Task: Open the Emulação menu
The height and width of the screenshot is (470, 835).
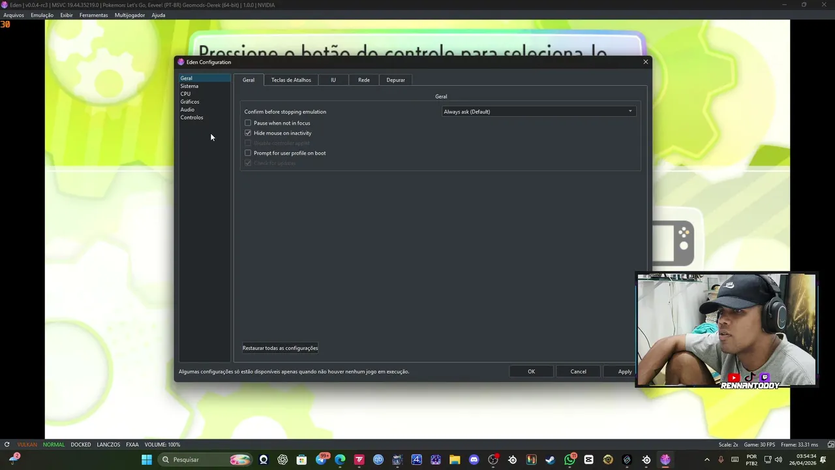Action: tap(42, 15)
